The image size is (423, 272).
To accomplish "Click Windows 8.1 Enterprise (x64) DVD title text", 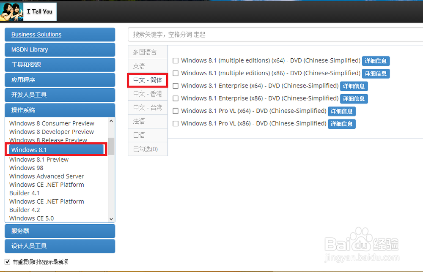I will pos(260,86).
